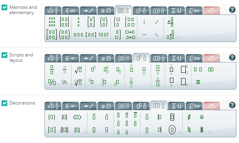Insert column vector with parentheses
This screenshot has width=239, height=143.
tap(104, 22)
